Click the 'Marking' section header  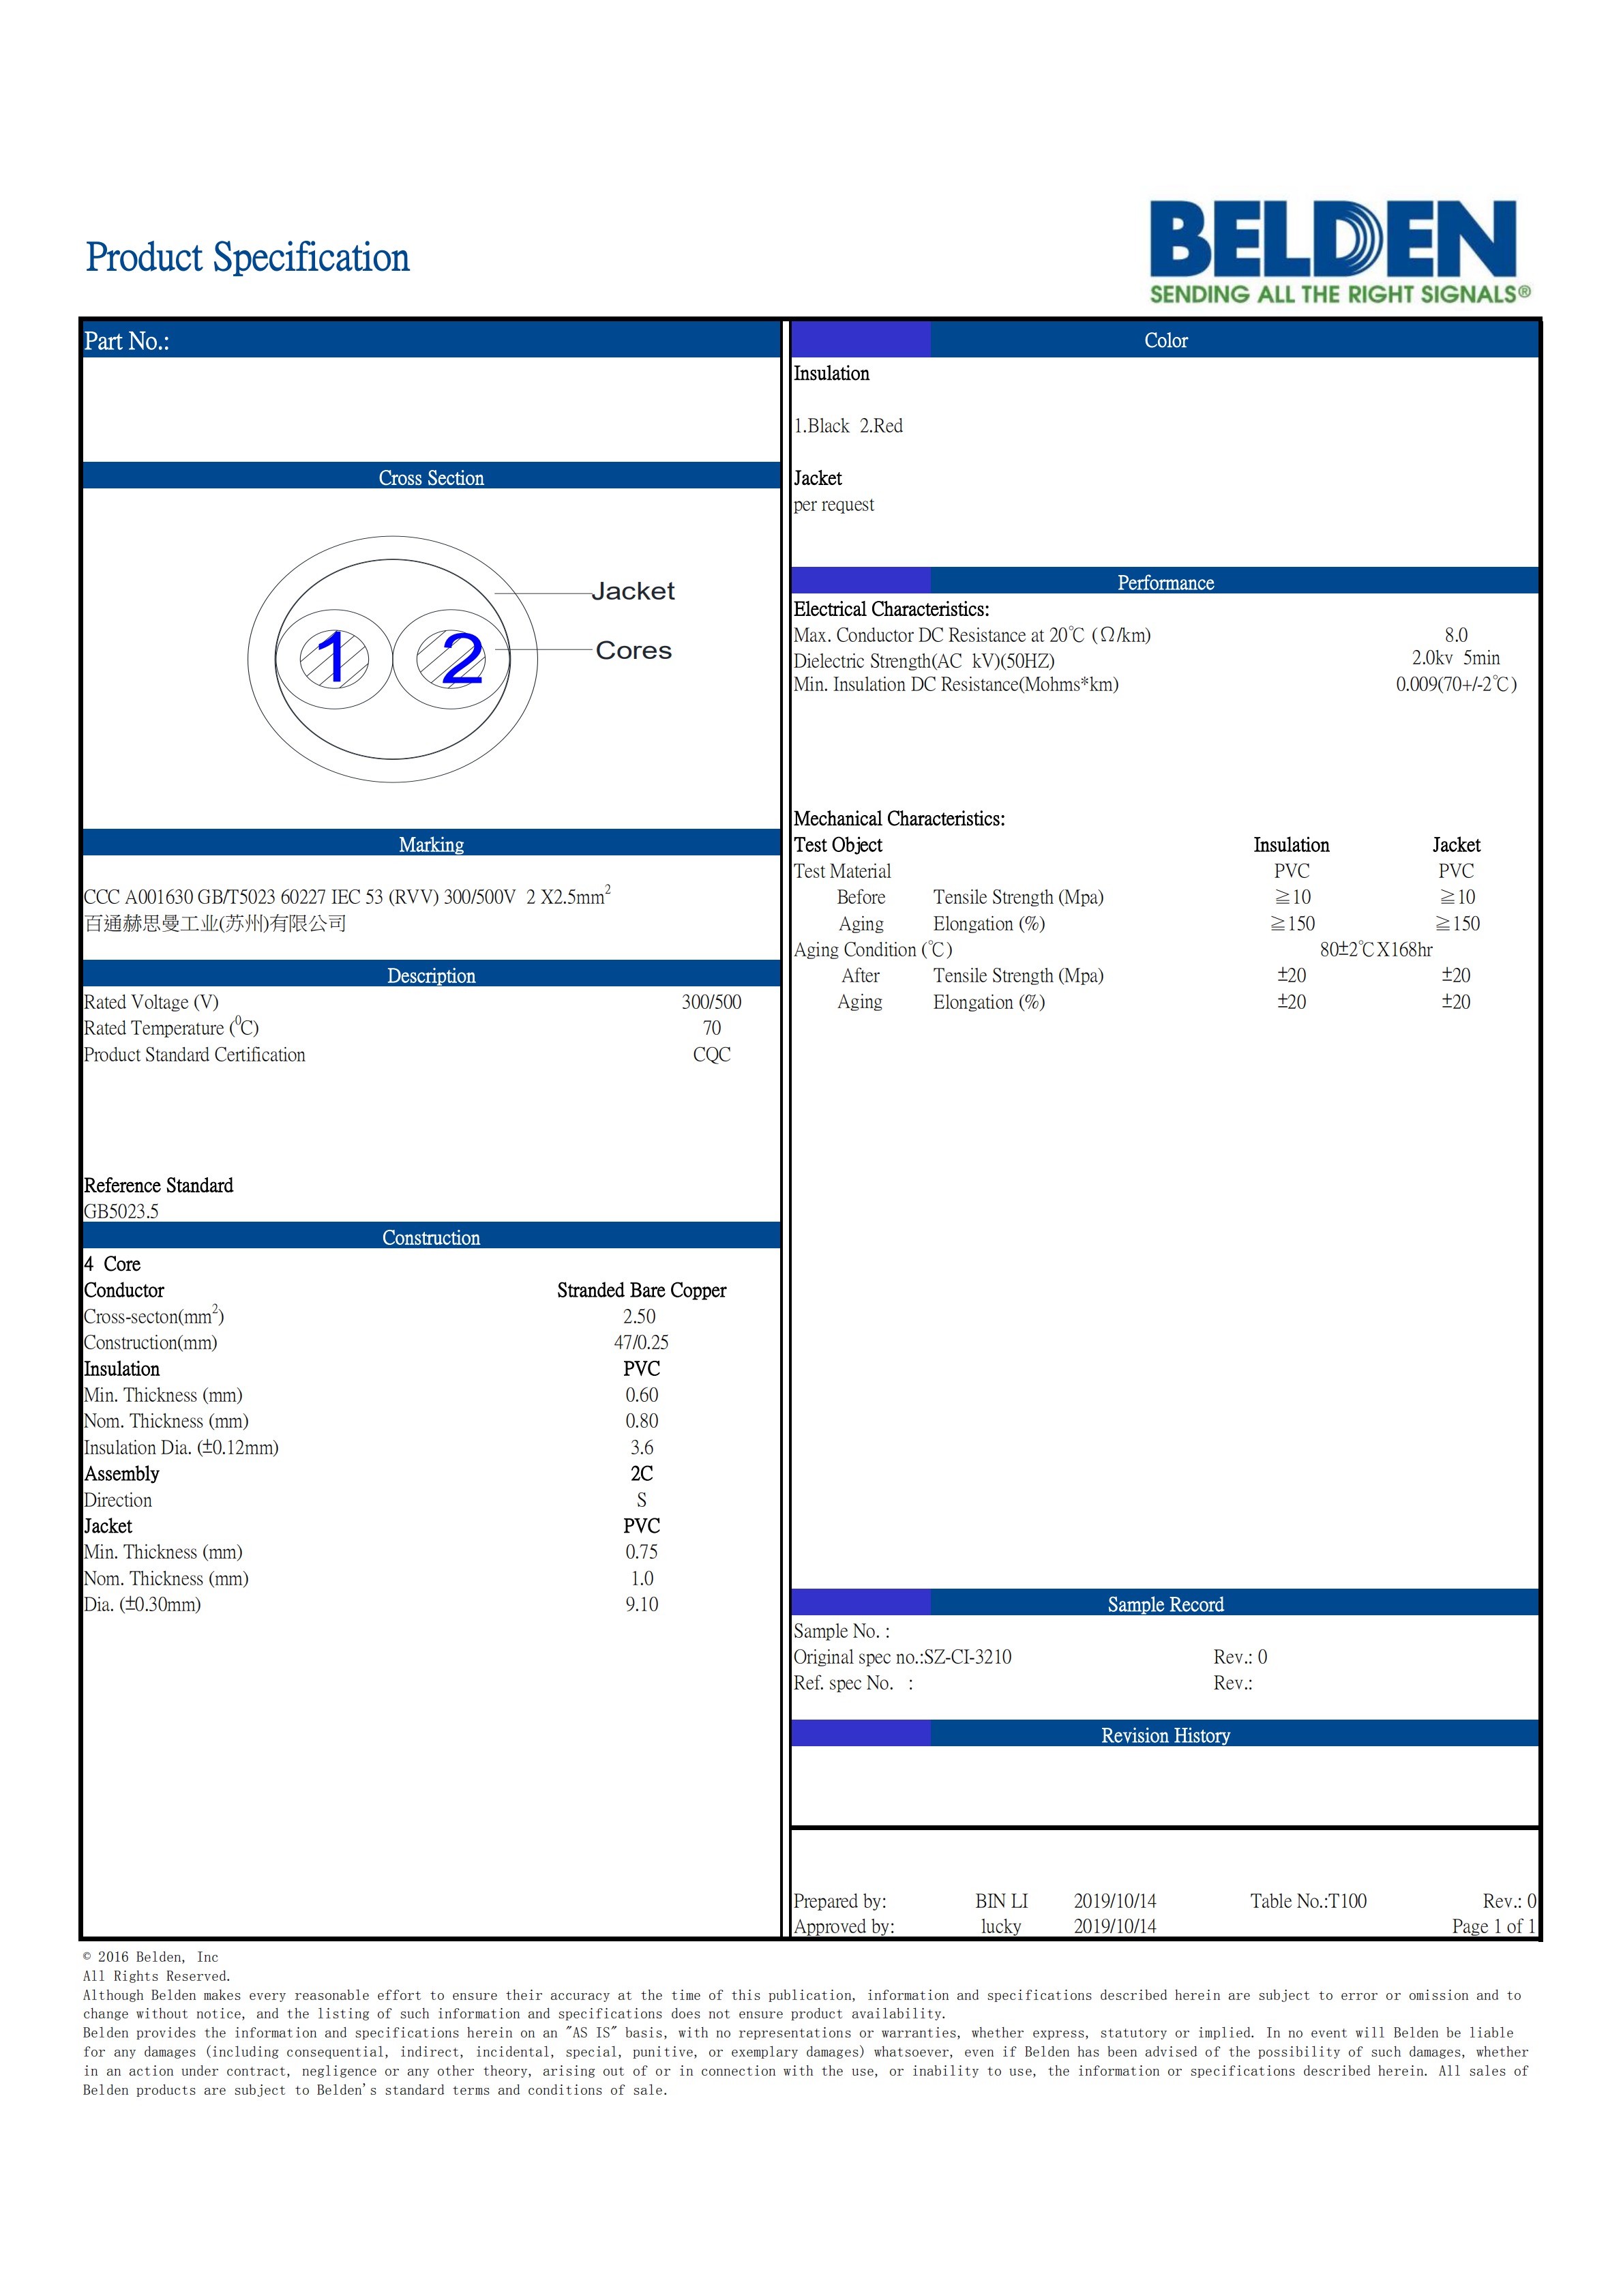tap(431, 844)
